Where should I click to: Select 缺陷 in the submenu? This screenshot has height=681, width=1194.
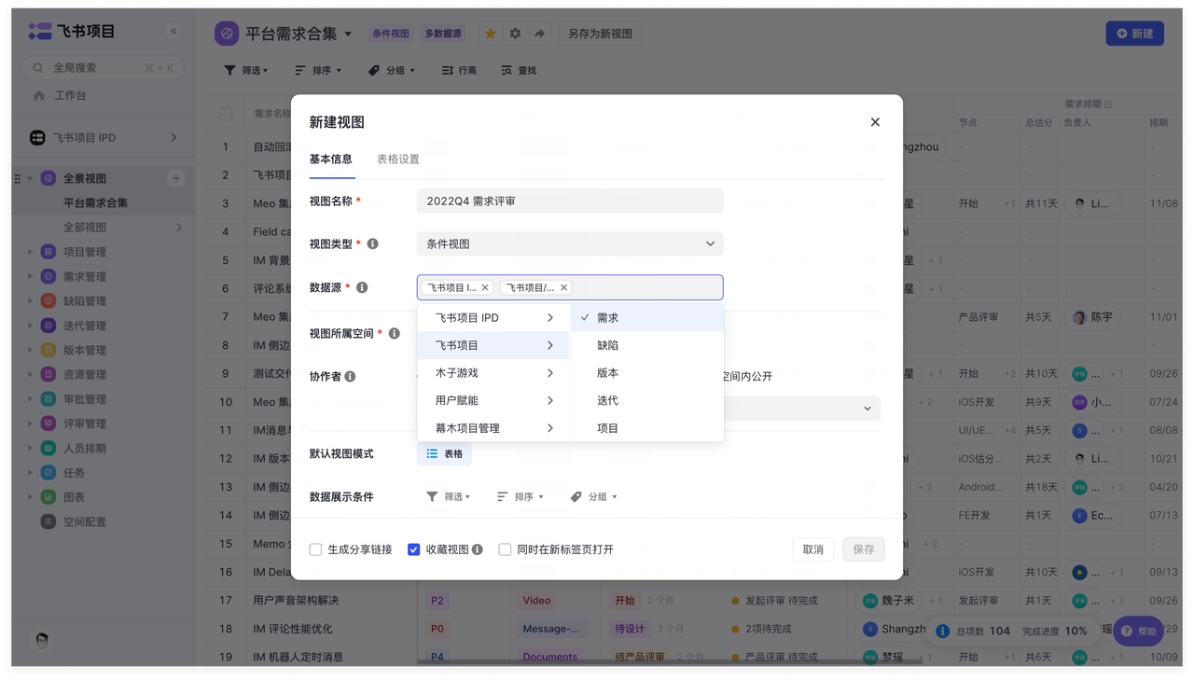click(646, 345)
